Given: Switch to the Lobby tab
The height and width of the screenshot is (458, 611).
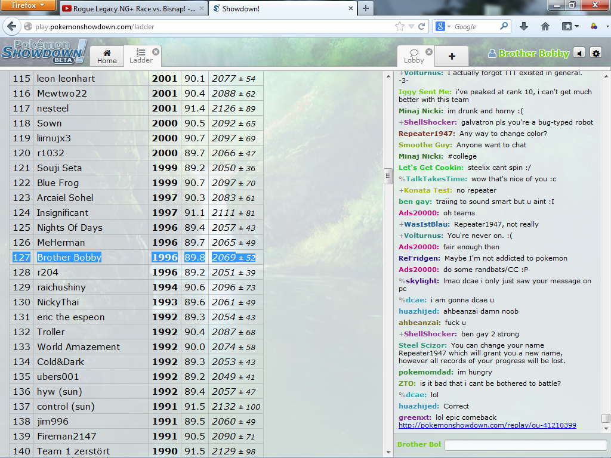Looking at the screenshot, I should [x=413, y=56].
